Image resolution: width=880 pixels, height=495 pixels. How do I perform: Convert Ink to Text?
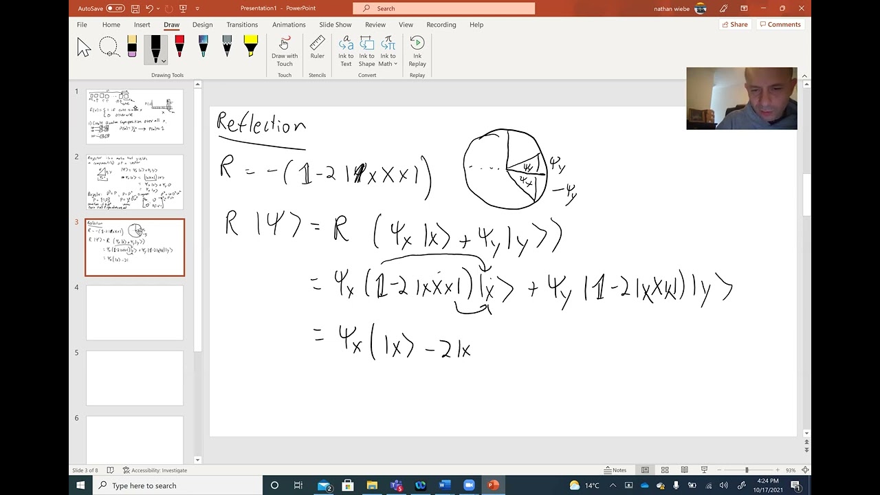pos(346,52)
